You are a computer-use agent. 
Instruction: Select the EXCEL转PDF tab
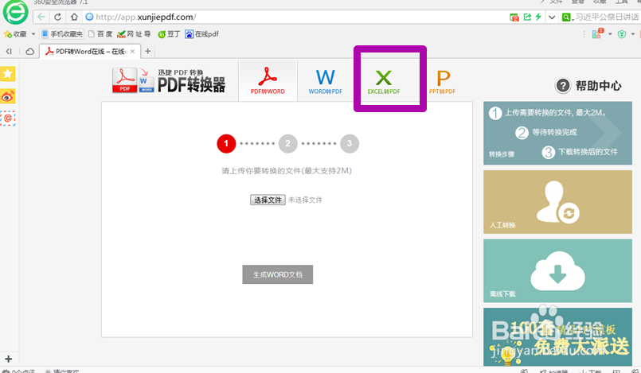click(x=384, y=81)
